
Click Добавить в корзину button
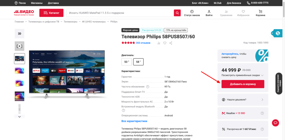[243, 84]
